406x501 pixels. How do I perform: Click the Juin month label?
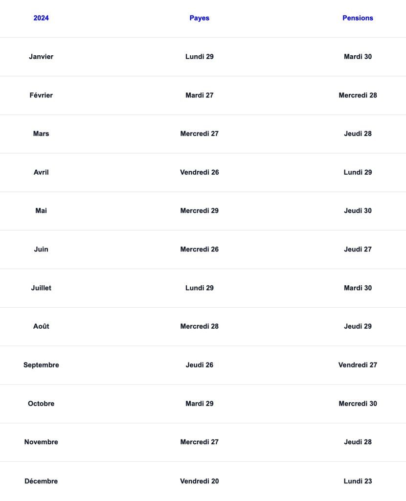41,250
